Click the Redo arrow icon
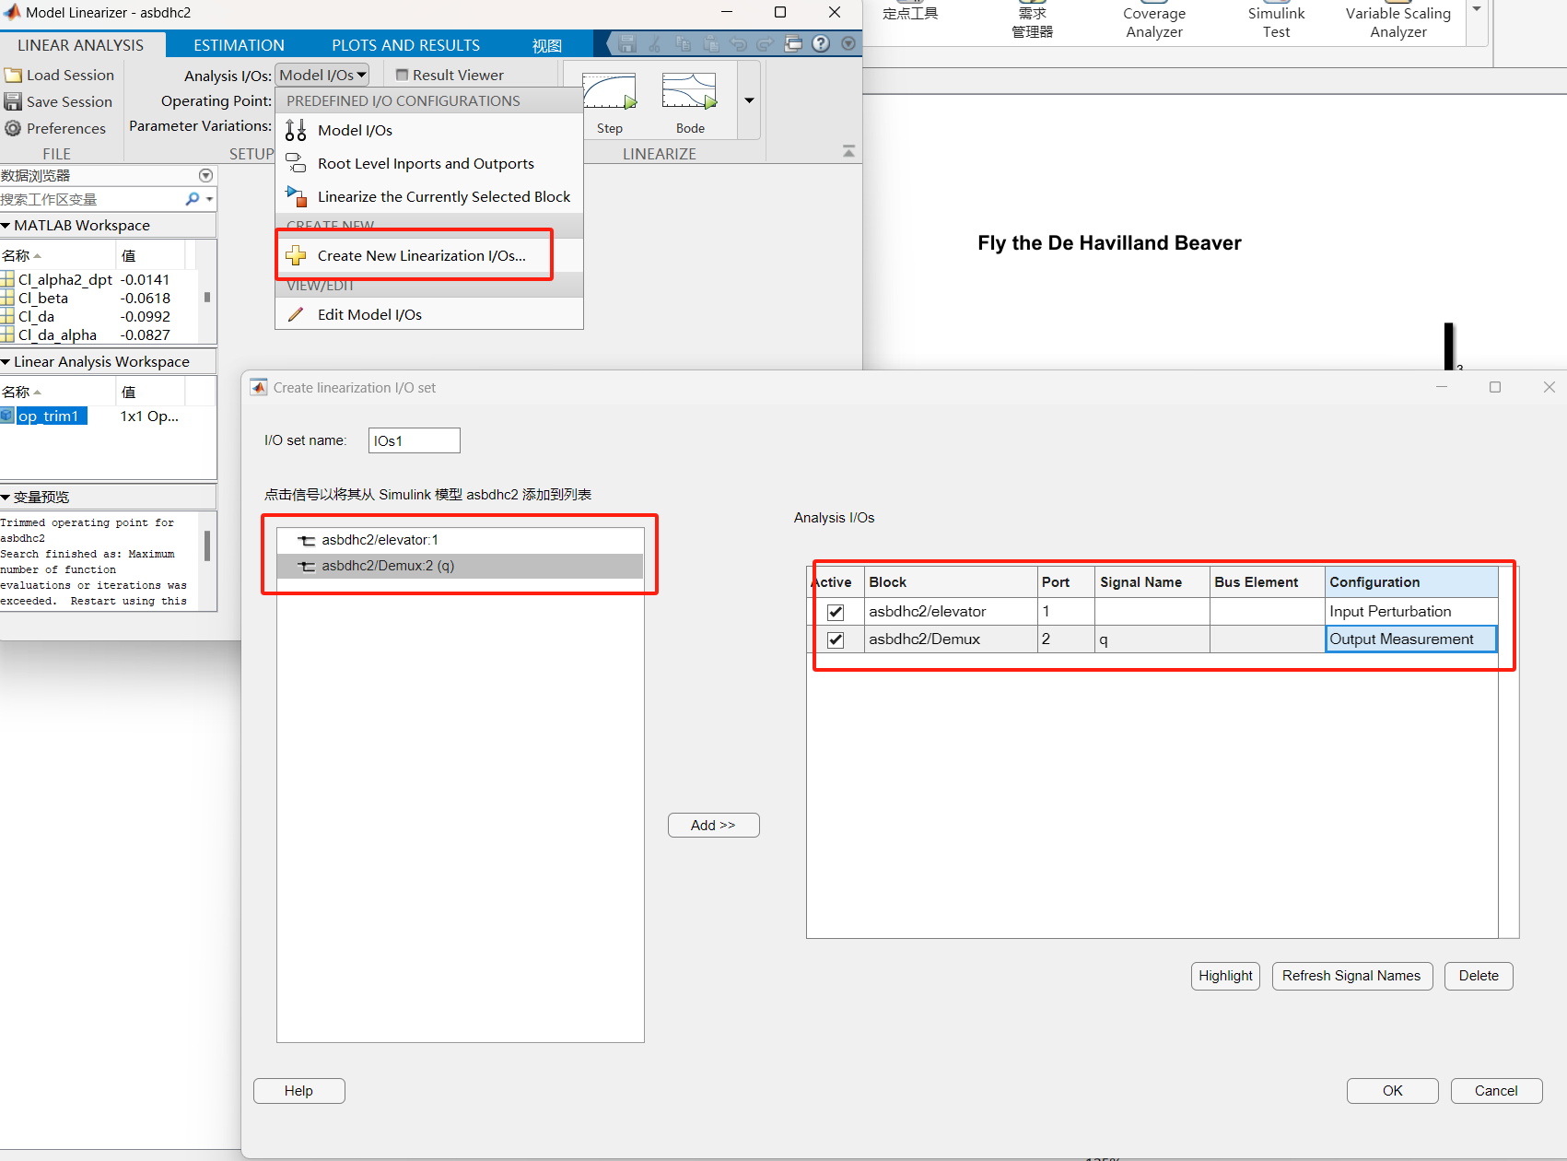Viewport: 1567px width, 1161px height. pos(766,43)
